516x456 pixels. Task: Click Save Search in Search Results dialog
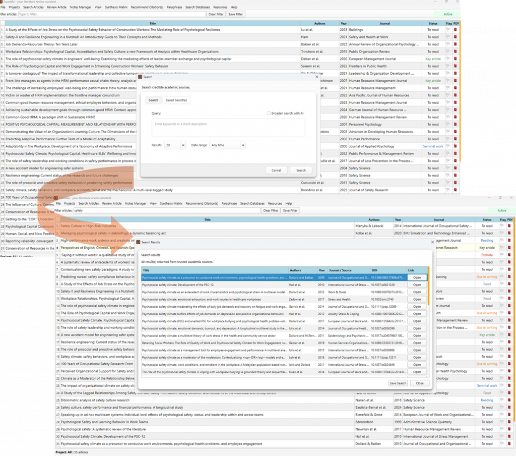398,383
